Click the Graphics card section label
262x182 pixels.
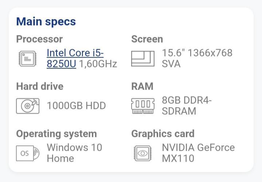pos(163,134)
